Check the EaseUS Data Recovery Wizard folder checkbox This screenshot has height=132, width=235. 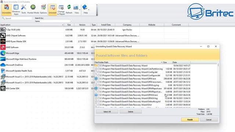(99, 66)
